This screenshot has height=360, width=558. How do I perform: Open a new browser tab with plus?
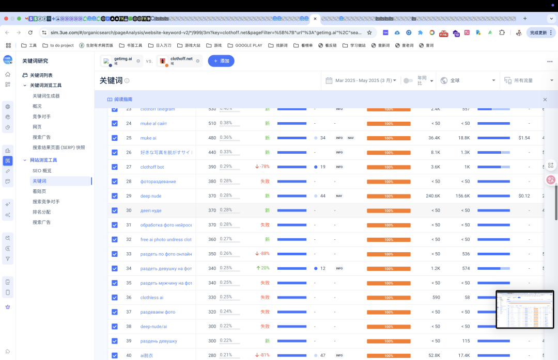click(525, 19)
